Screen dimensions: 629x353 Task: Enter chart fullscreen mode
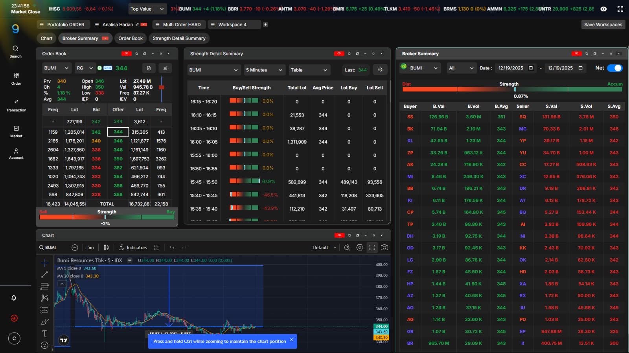[372, 247]
